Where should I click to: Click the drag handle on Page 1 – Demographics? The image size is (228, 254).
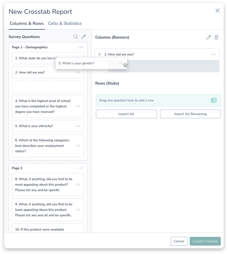tap(81, 47)
